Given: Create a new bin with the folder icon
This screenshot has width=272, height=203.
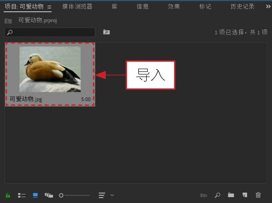Looking at the screenshot, I should point(231,195).
